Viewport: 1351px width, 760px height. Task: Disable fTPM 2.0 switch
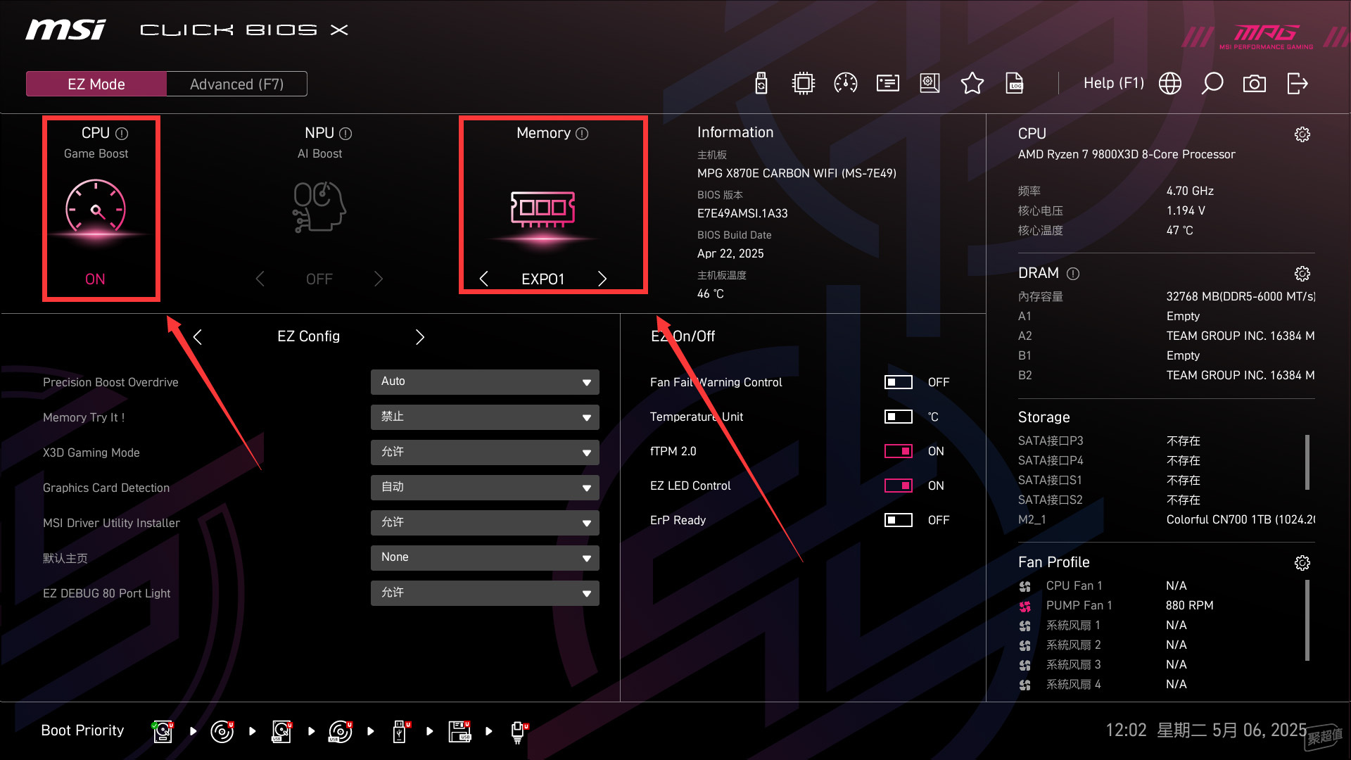[x=898, y=451]
